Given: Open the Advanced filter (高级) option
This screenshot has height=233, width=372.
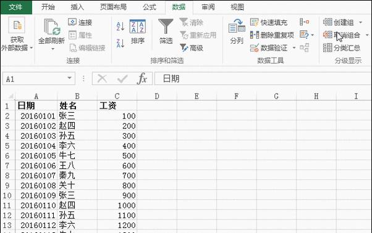Looking at the screenshot, I should 192,48.
